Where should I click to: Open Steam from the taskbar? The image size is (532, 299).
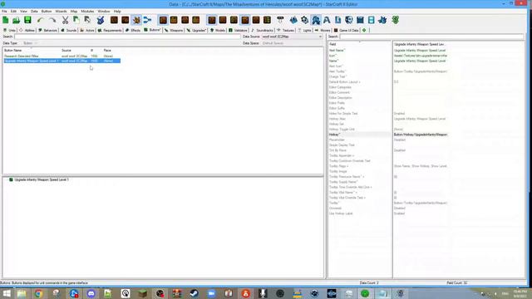click(194, 293)
